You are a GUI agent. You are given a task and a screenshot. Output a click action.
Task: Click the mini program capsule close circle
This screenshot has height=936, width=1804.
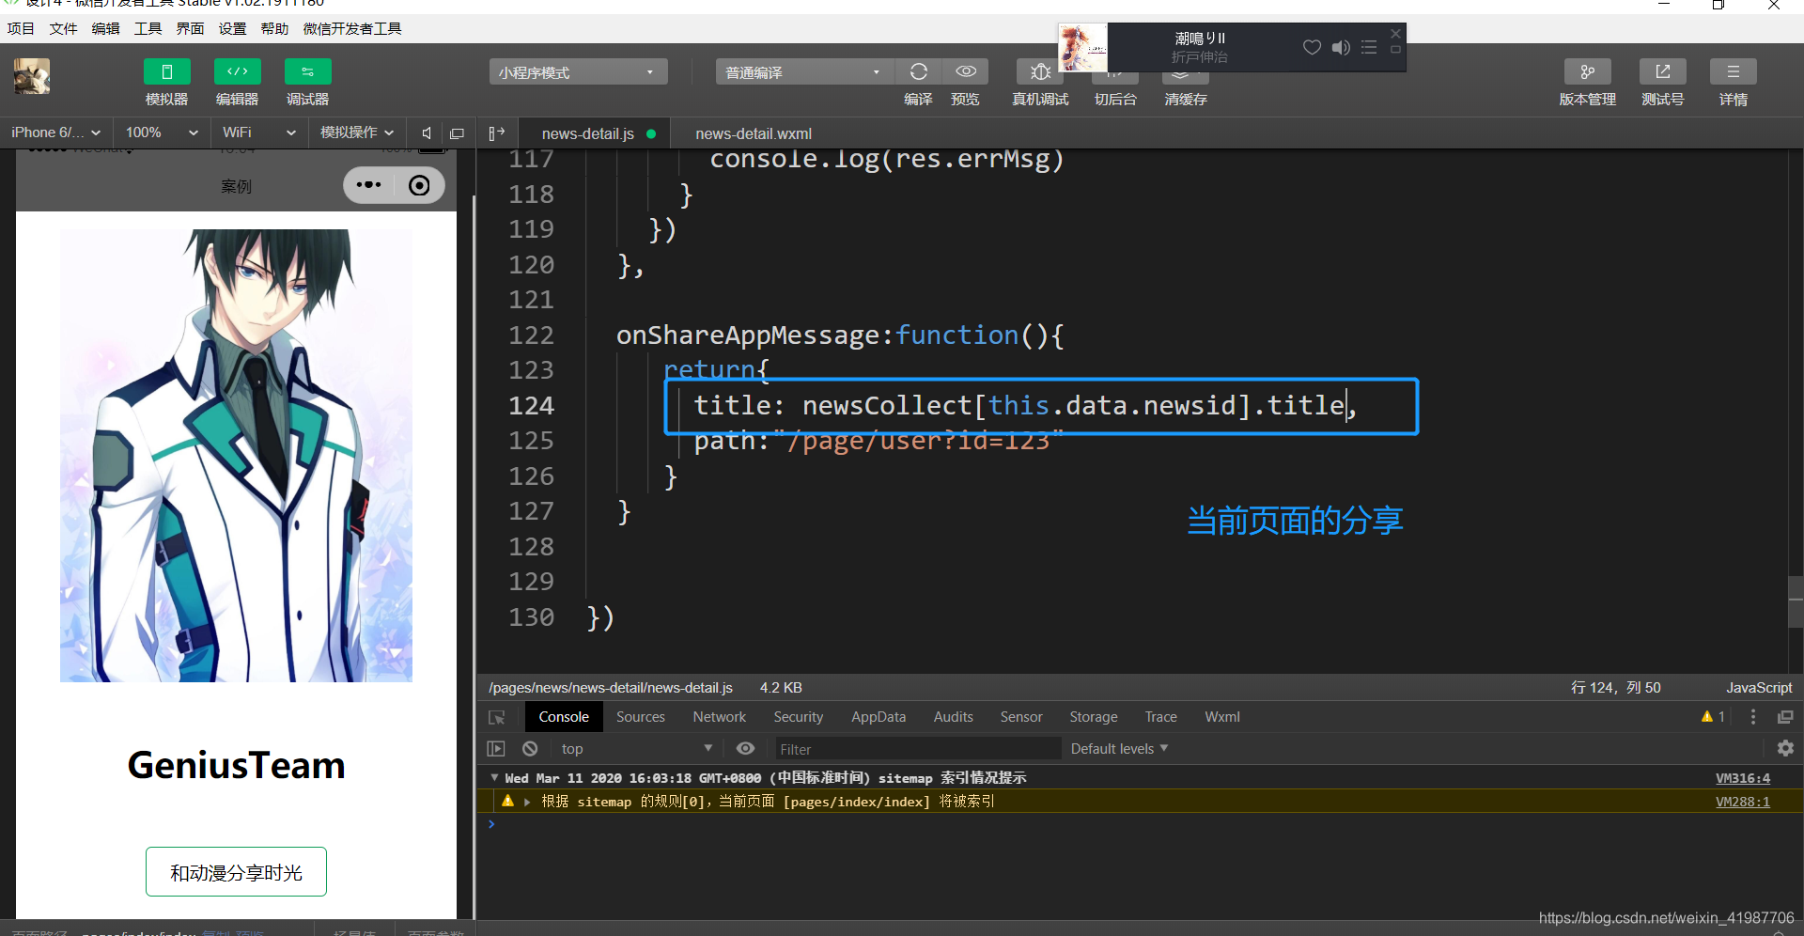point(419,185)
